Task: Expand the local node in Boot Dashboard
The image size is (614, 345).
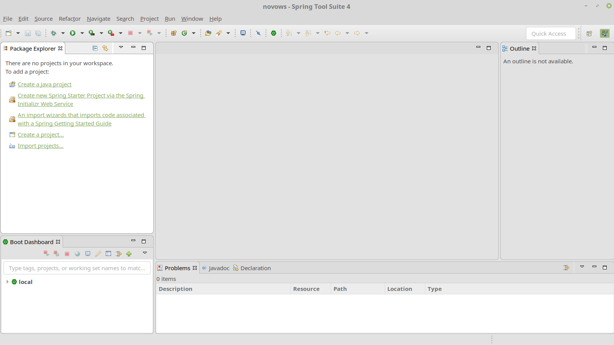Action: (7, 282)
